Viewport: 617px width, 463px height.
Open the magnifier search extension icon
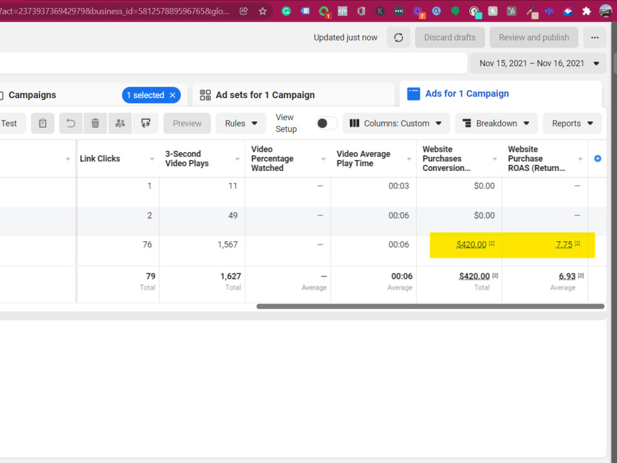(x=436, y=11)
